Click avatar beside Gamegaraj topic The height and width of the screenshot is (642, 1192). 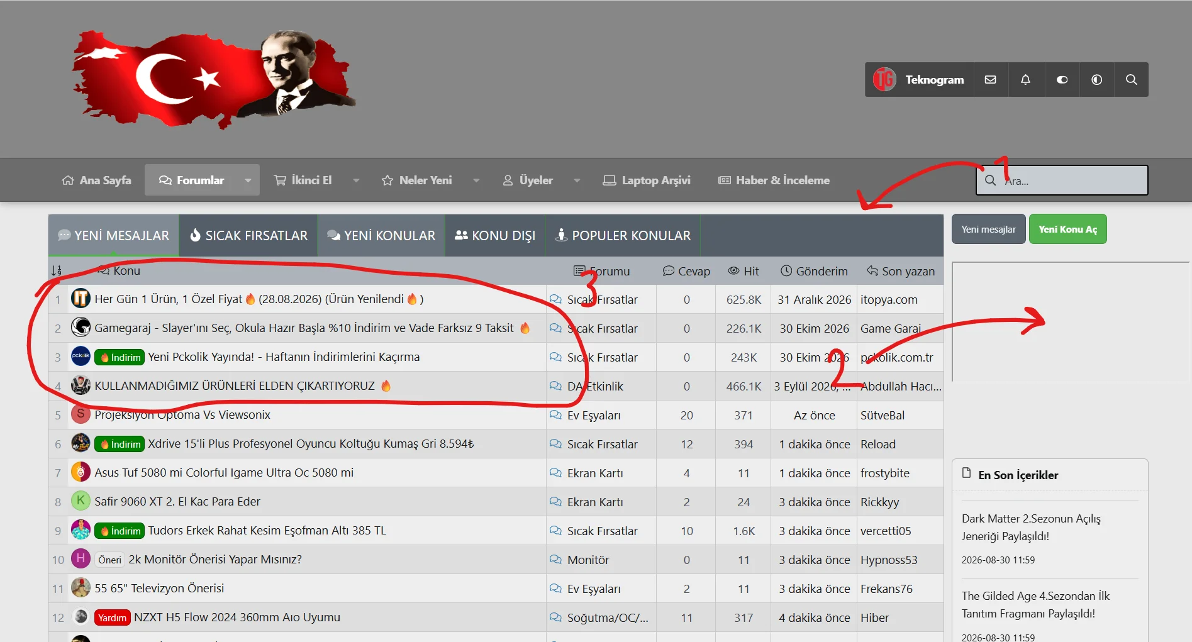(x=81, y=327)
